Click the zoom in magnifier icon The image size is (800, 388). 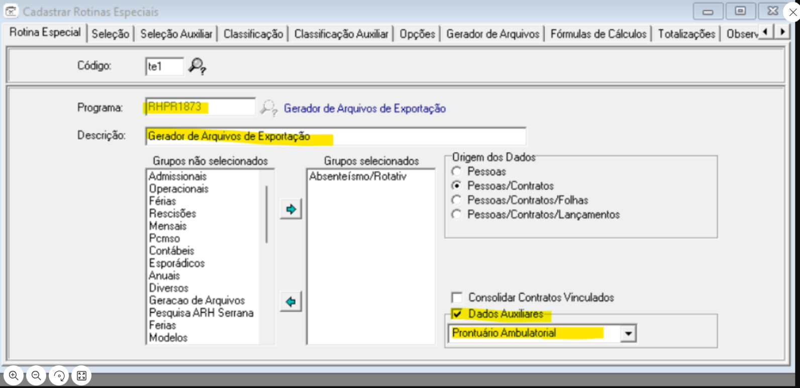tap(14, 375)
